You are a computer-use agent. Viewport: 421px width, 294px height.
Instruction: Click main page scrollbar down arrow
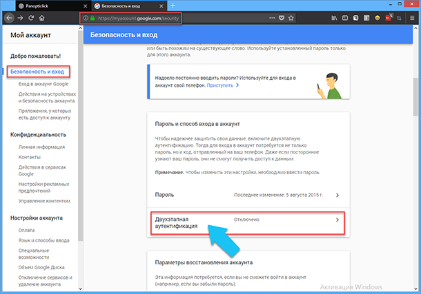click(x=415, y=288)
